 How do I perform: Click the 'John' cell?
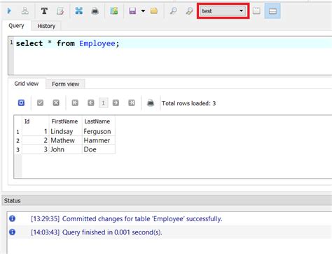[65, 149]
